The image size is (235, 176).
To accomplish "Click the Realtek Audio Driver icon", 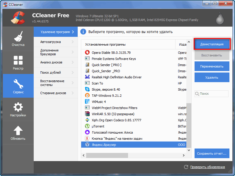I will (87, 77).
